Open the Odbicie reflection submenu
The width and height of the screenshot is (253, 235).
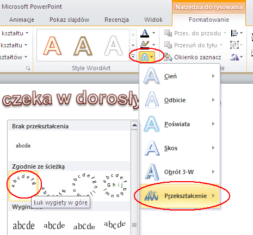pos(180,100)
